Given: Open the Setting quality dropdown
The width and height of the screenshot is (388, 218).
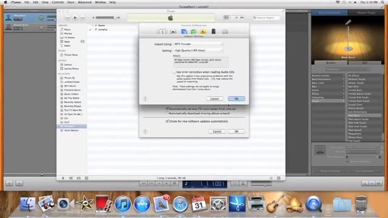Looking at the screenshot, I should [x=198, y=50].
